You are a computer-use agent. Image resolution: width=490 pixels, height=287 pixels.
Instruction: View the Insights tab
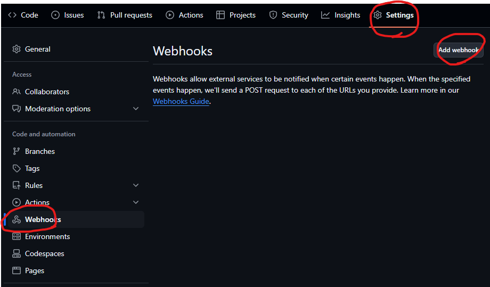pyautogui.click(x=341, y=15)
